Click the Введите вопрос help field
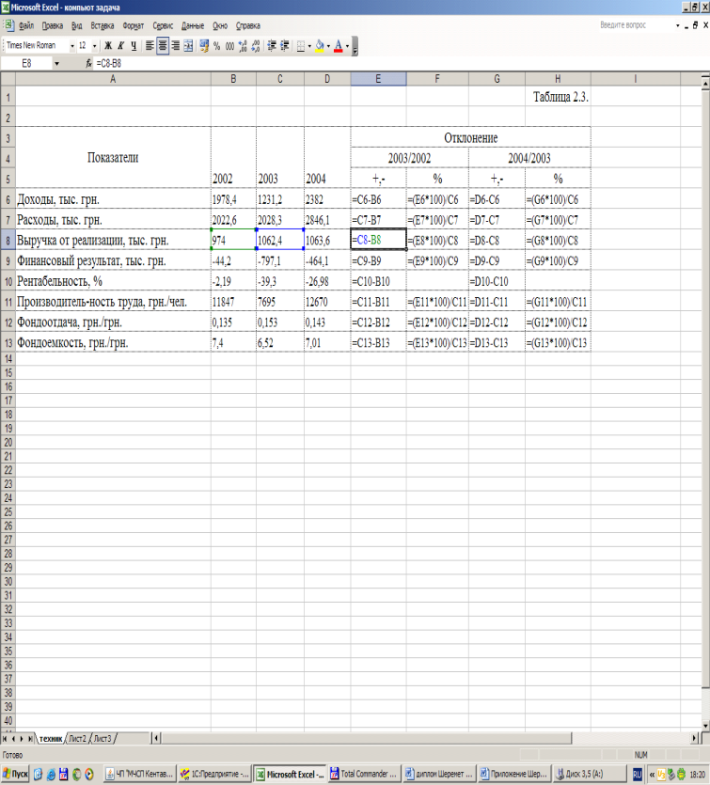The height and width of the screenshot is (785, 710). (x=635, y=25)
